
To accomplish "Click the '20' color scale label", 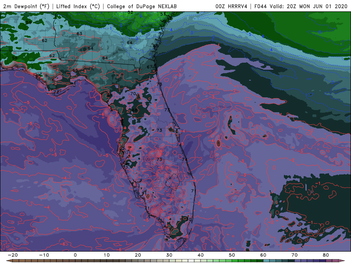I will (138, 255).
